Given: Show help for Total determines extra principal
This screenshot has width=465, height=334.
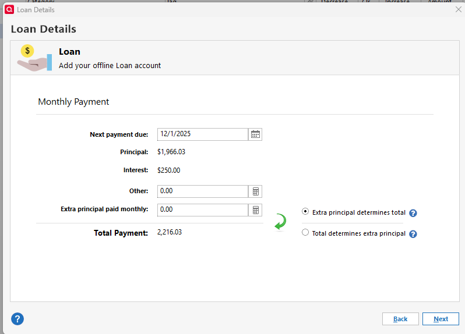Looking at the screenshot, I should (x=413, y=234).
